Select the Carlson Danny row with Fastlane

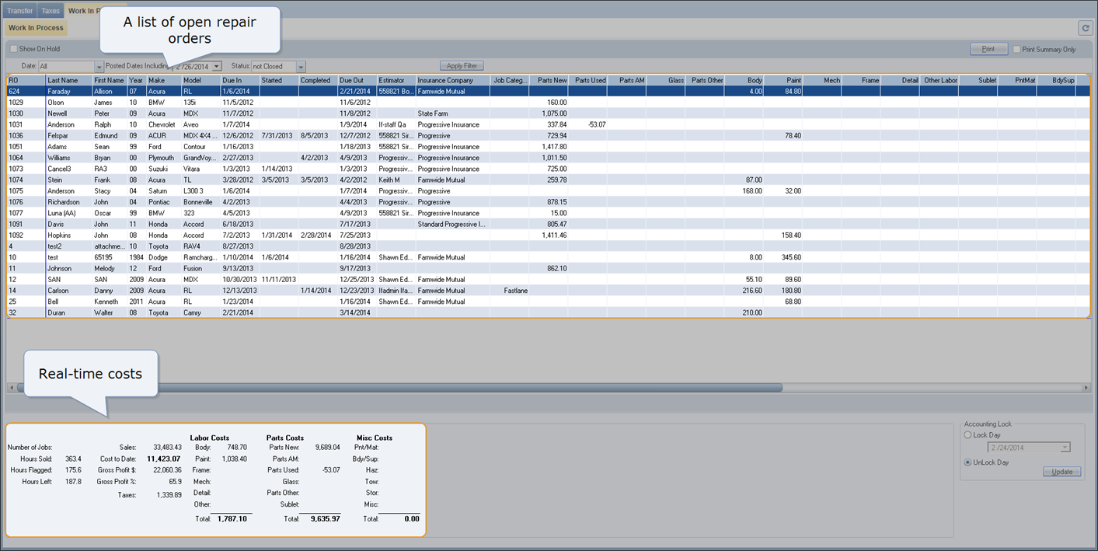coord(548,291)
